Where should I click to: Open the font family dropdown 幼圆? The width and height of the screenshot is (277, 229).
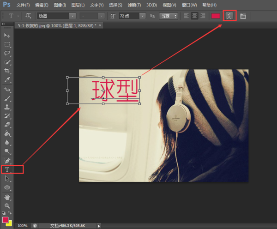point(72,16)
